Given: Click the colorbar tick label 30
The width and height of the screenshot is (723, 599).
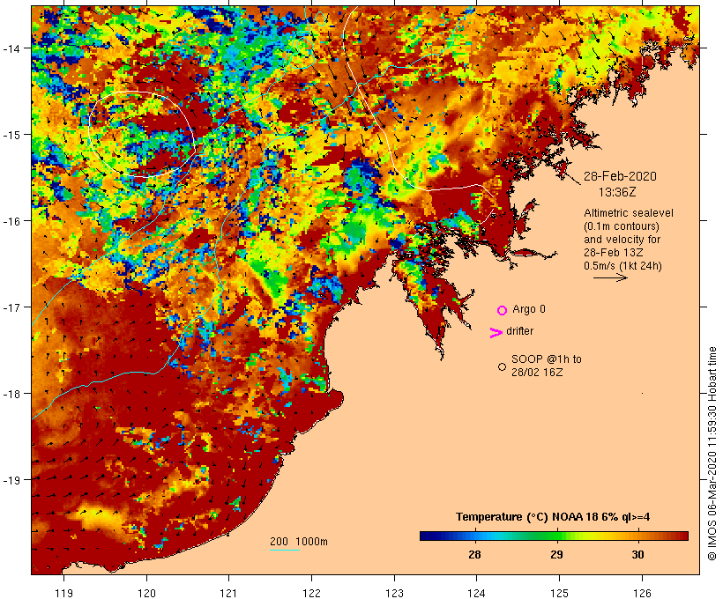Looking at the screenshot, I should [x=638, y=554].
